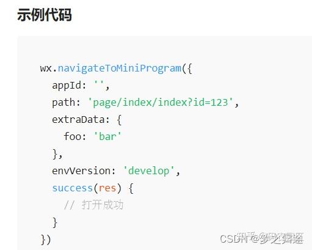Click the wx object prefix
This screenshot has width=312, height=250.
pyautogui.click(x=46, y=68)
